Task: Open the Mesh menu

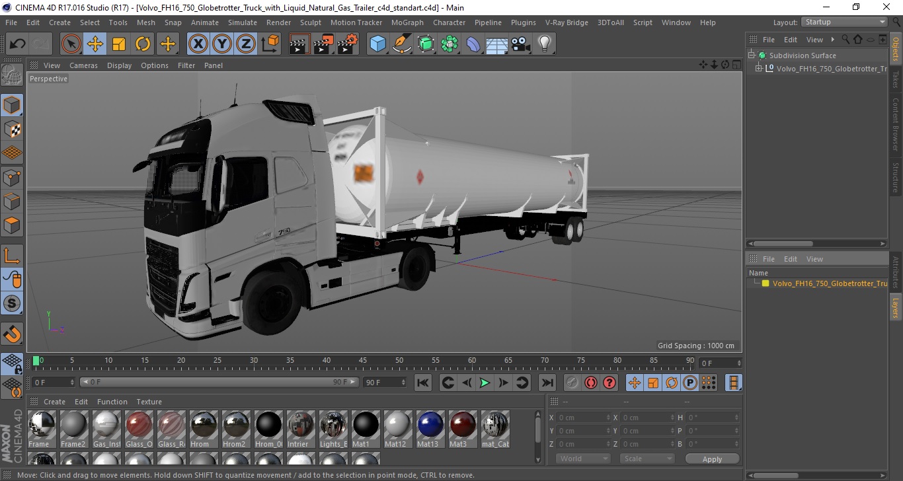Action: 145,22
